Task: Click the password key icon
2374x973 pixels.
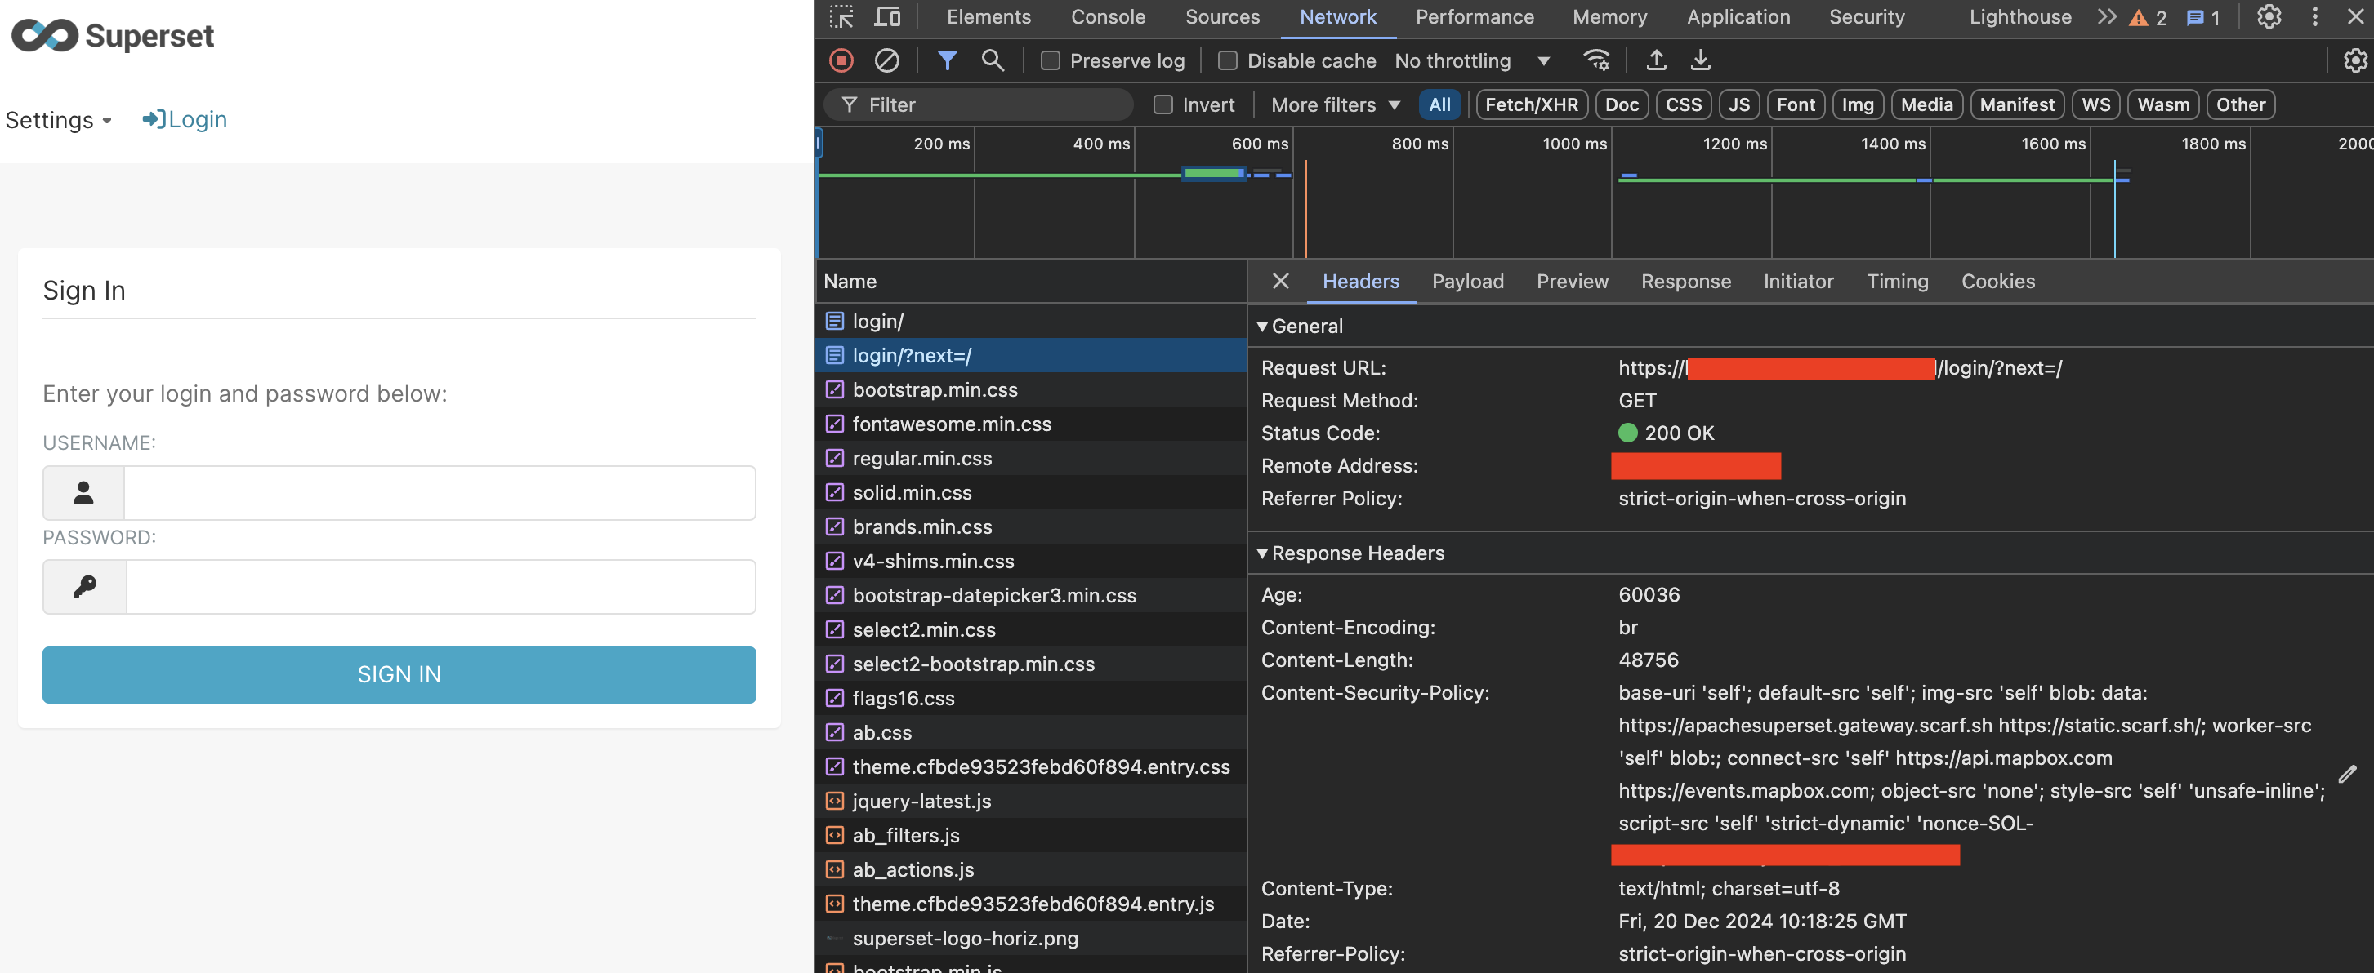Action: click(84, 586)
